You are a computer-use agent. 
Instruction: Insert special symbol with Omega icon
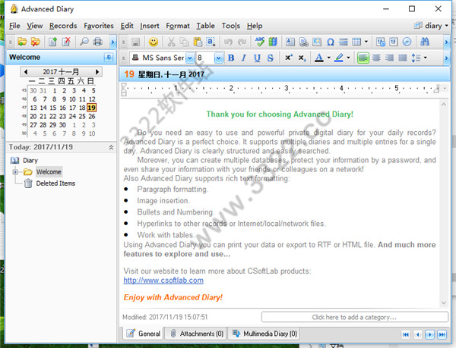(330, 42)
